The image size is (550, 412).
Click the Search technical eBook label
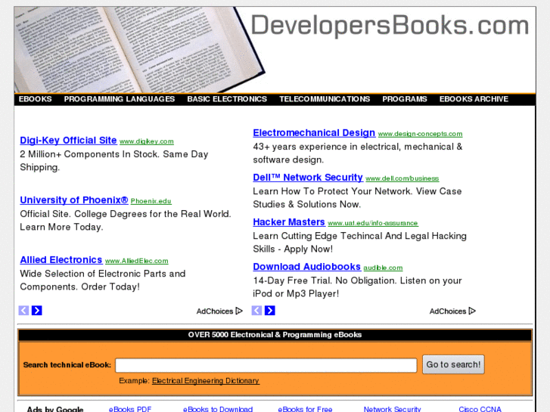(67, 365)
